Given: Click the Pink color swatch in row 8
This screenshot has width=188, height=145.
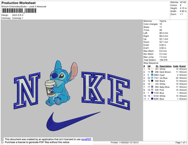Looking at the screenshot, I should 152,90.
